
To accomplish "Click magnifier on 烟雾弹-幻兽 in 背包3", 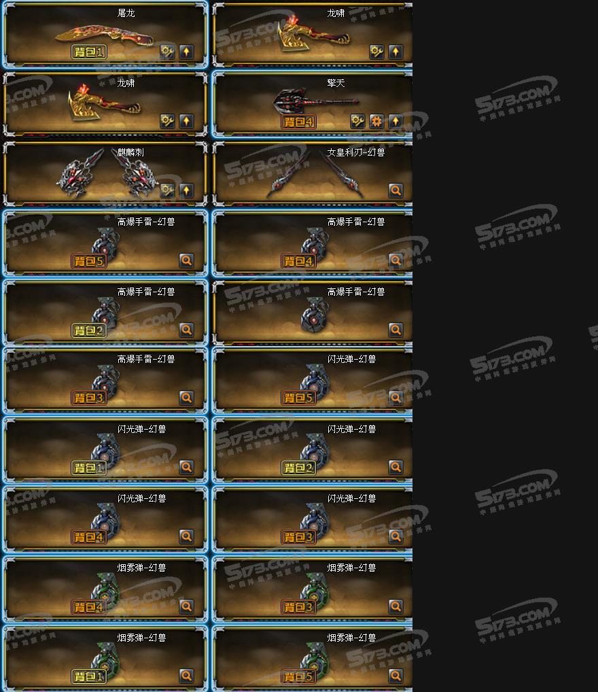I will coord(395,606).
